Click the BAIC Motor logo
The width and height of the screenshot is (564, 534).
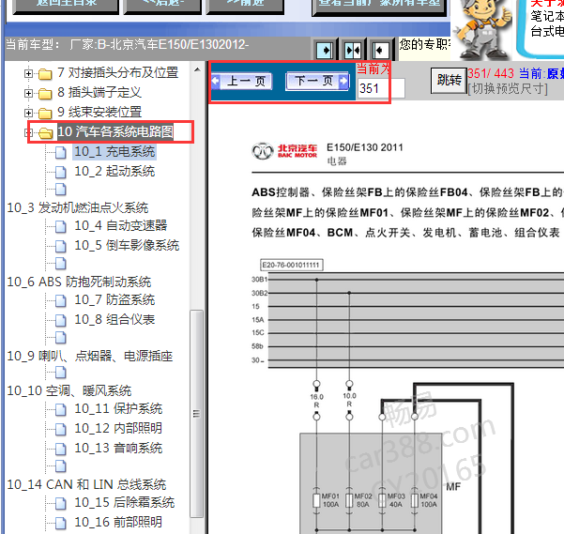tap(285, 151)
